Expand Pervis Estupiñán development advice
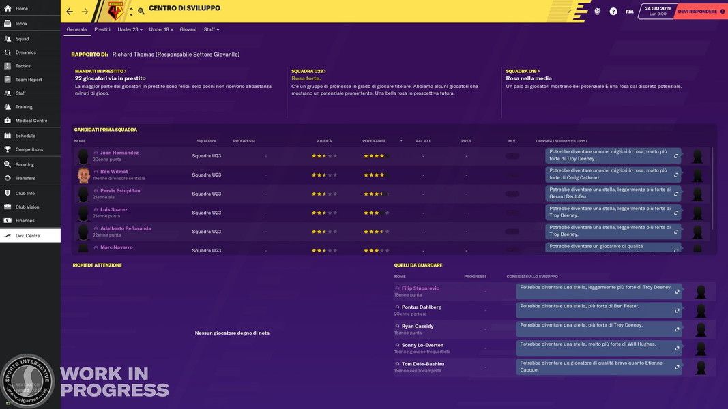The image size is (728, 409). pos(676,194)
